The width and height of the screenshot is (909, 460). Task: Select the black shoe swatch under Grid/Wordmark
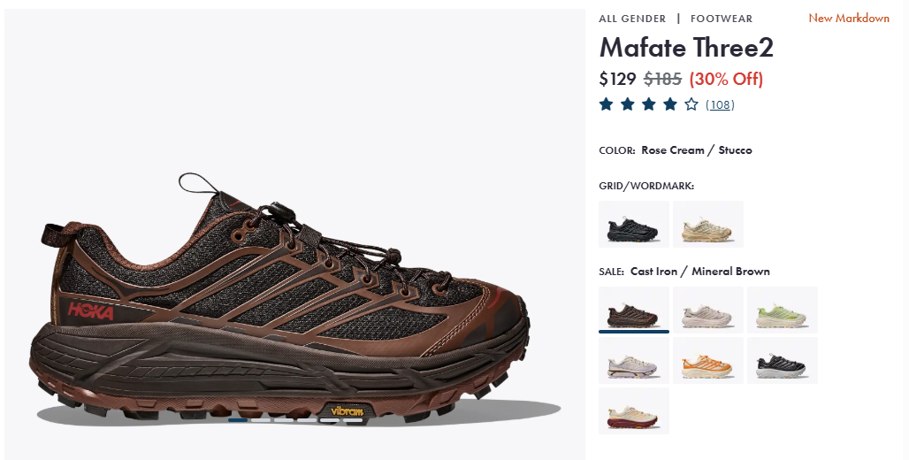(x=634, y=225)
